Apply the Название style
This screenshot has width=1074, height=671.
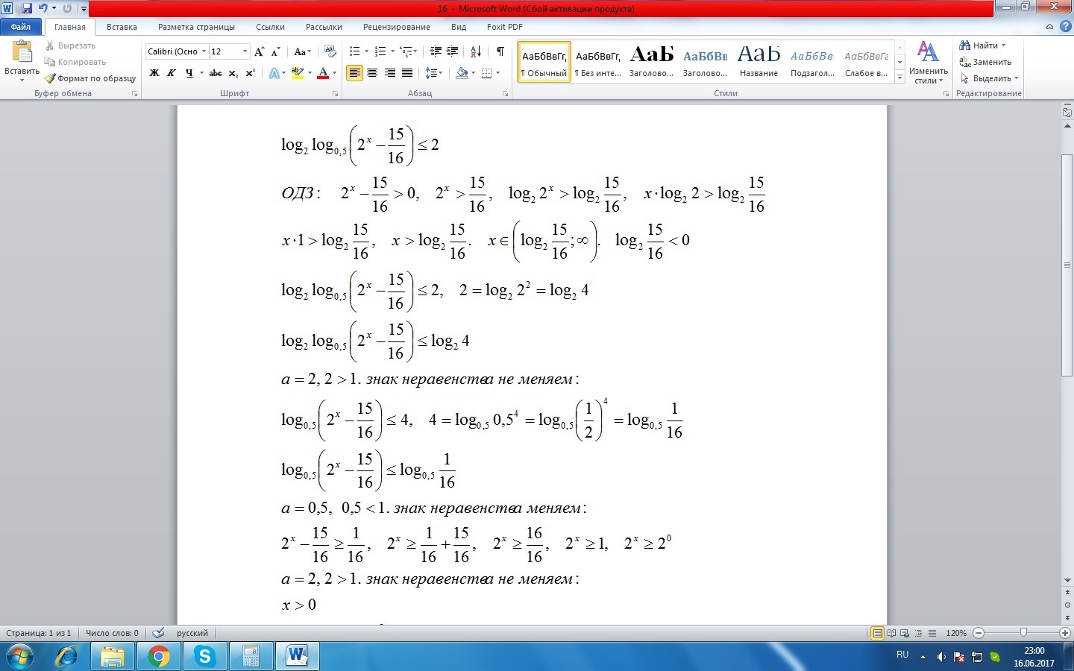coord(759,61)
